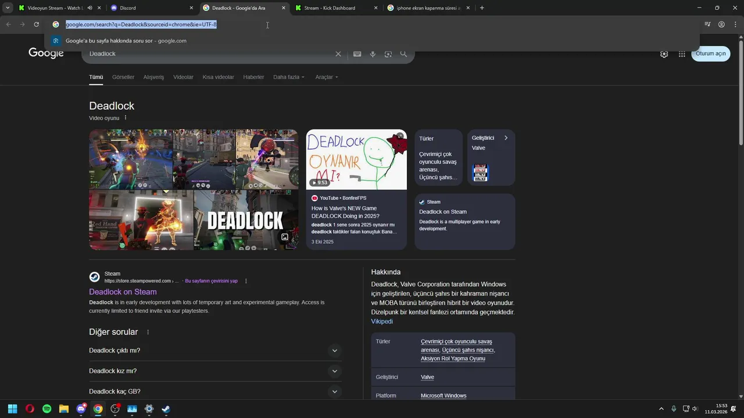Open Opera from the taskbar
The width and height of the screenshot is (744, 418).
(x=30, y=409)
